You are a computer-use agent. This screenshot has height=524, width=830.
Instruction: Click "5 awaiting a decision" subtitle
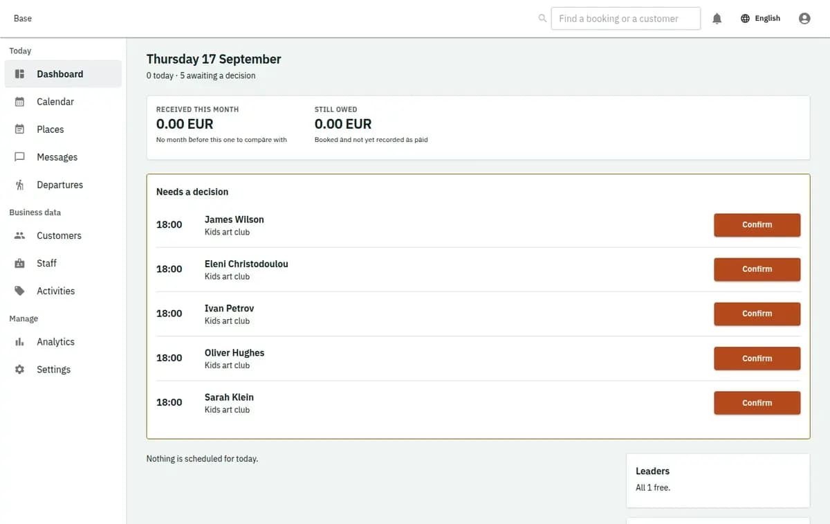[x=218, y=75]
